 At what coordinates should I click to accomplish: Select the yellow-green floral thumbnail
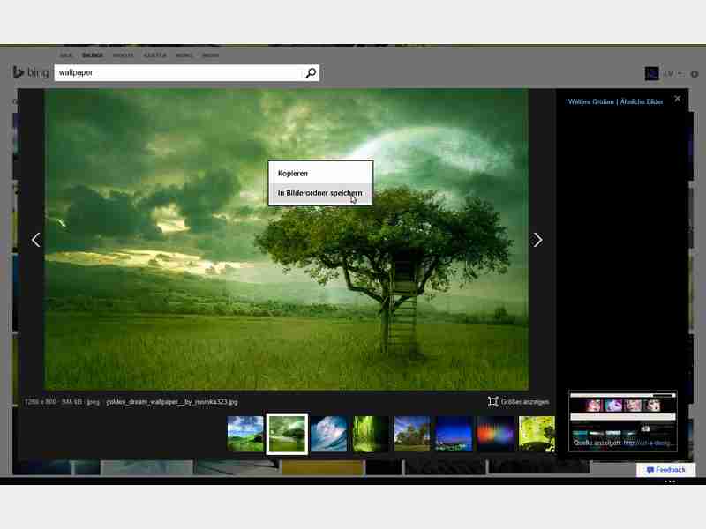click(537, 434)
